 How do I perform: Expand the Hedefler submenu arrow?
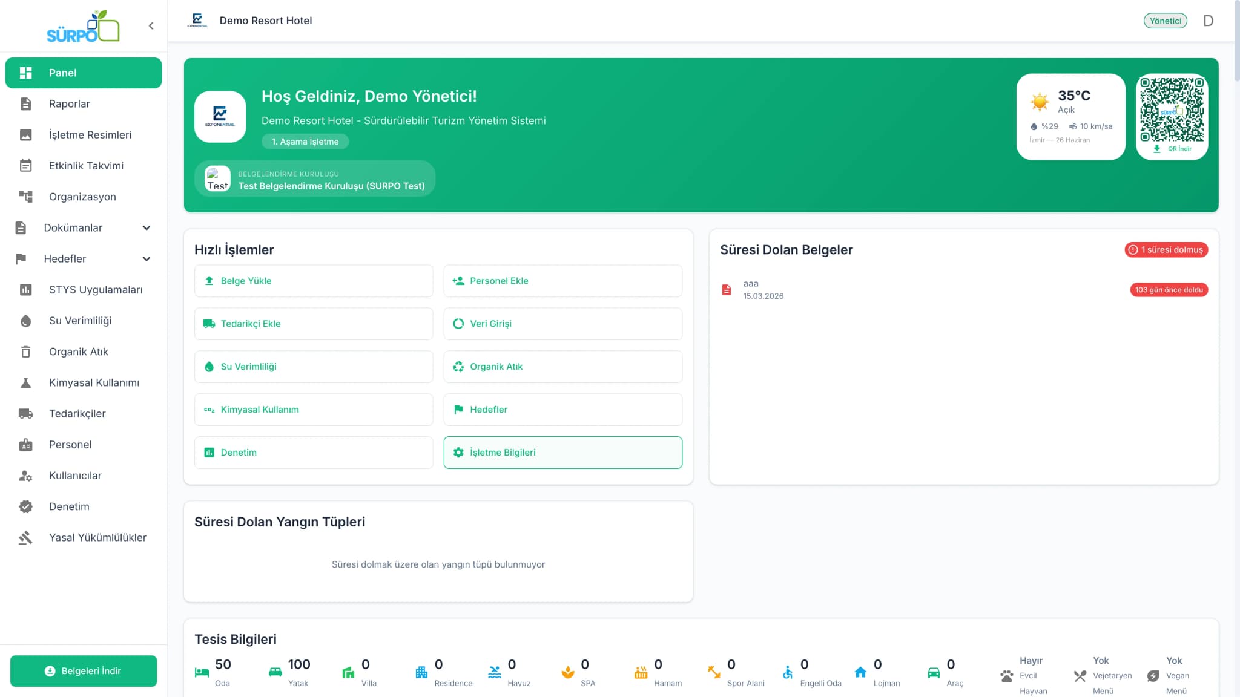(x=147, y=259)
